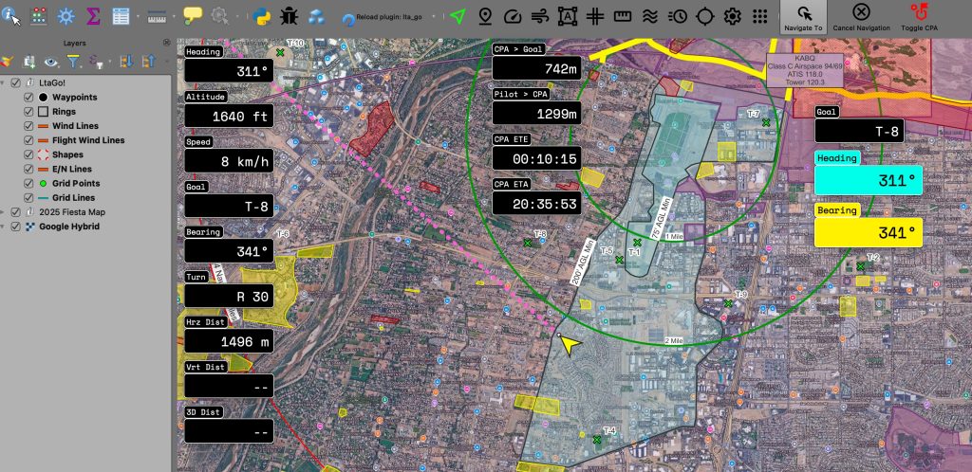Click the yellow Bearing 341° readout
The width and height of the screenshot is (972, 472).
pyautogui.click(x=869, y=231)
